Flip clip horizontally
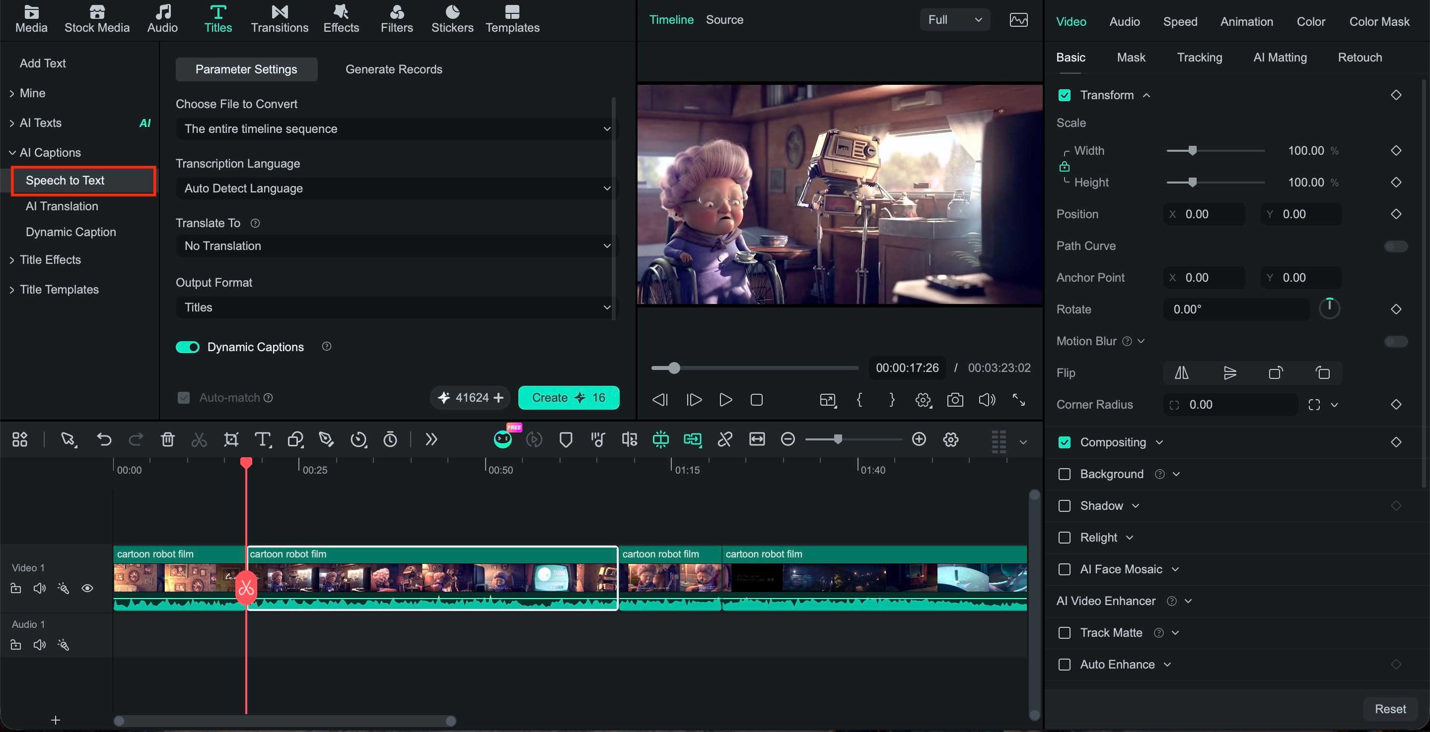The image size is (1430, 732). pyautogui.click(x=1181, y=372)
